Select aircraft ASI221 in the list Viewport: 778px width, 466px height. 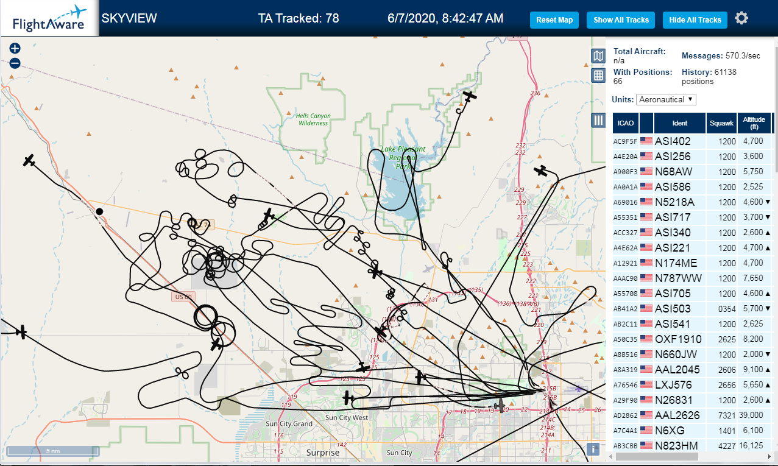[x=692, y=248]
